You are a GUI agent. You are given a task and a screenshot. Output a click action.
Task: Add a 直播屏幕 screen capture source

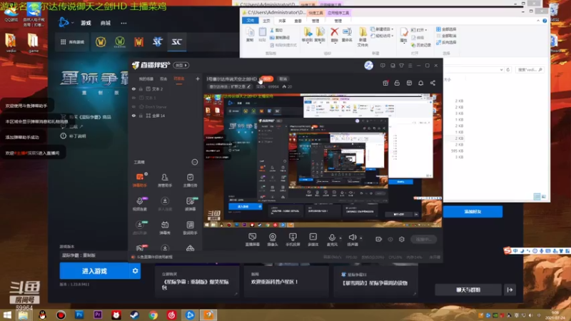pyautogui.click(x=253, y=240)
